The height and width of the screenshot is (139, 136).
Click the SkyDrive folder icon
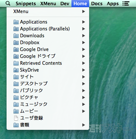point(16,70)
